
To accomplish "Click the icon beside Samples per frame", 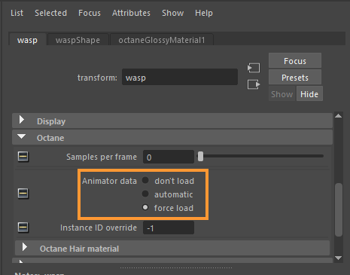I will [23, 157].
